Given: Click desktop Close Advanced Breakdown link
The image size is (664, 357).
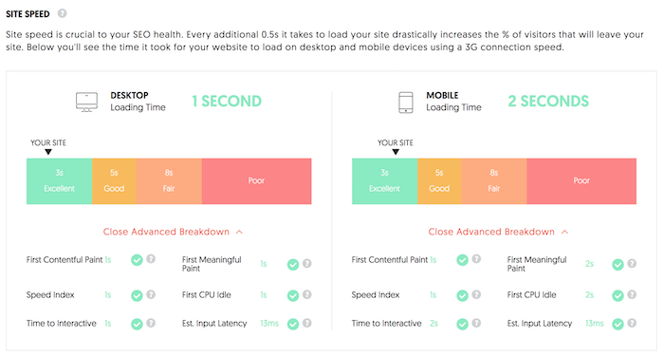Looking at the screenshot, I should (x=166, y=232).
